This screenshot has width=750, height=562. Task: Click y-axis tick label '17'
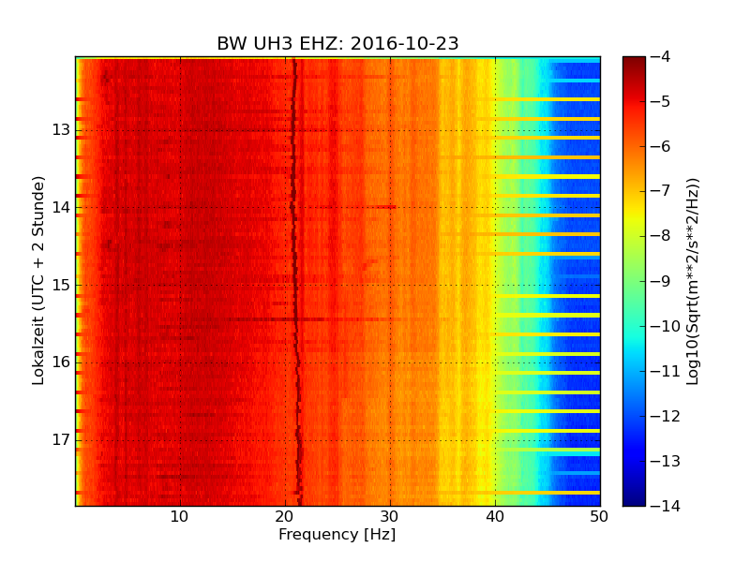61,439
